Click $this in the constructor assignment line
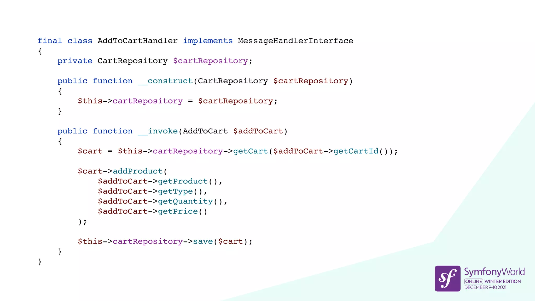The width and height of the screenshot is (535, 301). 90,101
